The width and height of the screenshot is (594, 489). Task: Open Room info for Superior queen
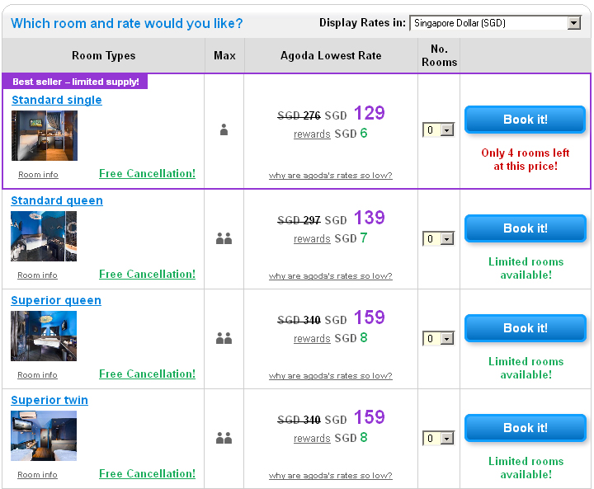(x=37, y=375)
